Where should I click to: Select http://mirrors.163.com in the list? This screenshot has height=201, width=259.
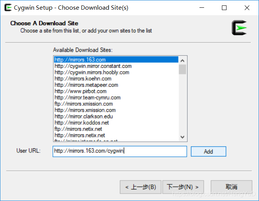click(x=116, y=60)
